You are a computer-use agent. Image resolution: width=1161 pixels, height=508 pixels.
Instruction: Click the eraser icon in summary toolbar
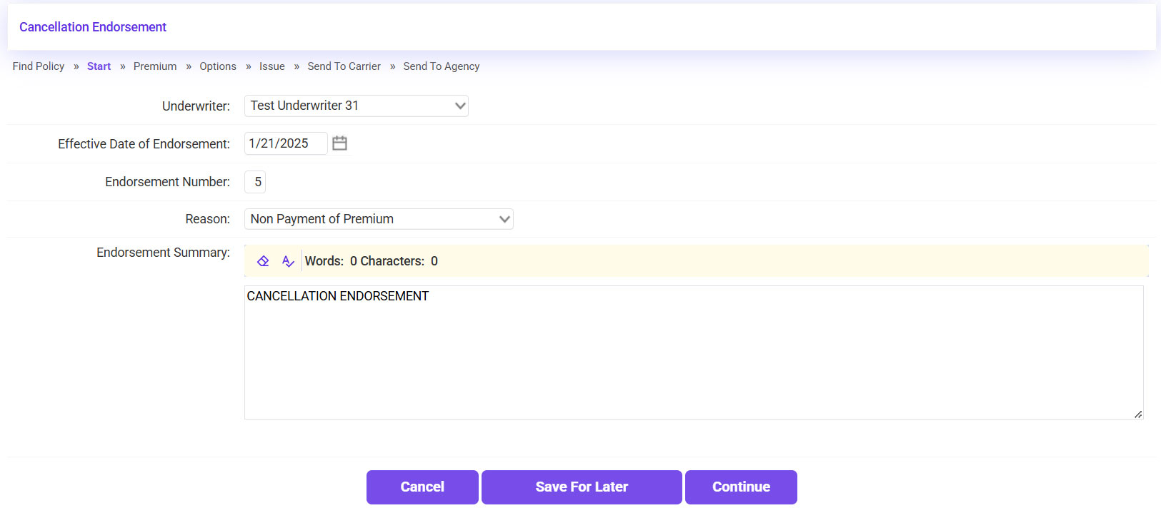[x=263, y=261]
